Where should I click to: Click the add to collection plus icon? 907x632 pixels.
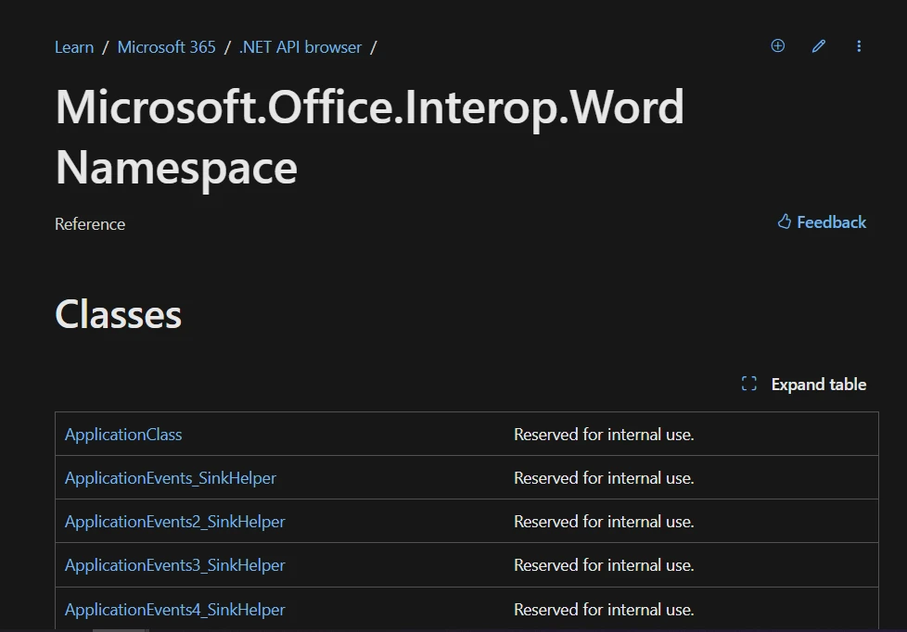point(777,46)
